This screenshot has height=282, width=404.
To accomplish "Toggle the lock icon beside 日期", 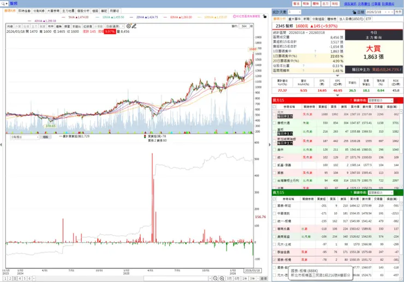I will click(354, 12).
